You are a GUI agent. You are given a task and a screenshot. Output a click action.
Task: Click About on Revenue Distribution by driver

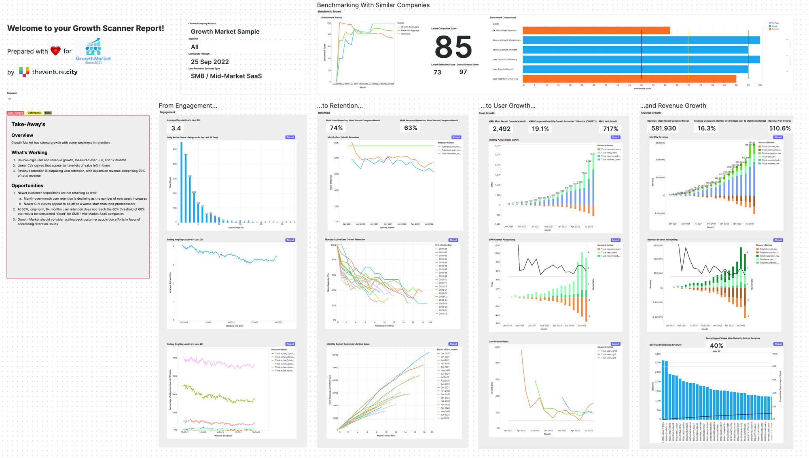[x=778, y=344]
